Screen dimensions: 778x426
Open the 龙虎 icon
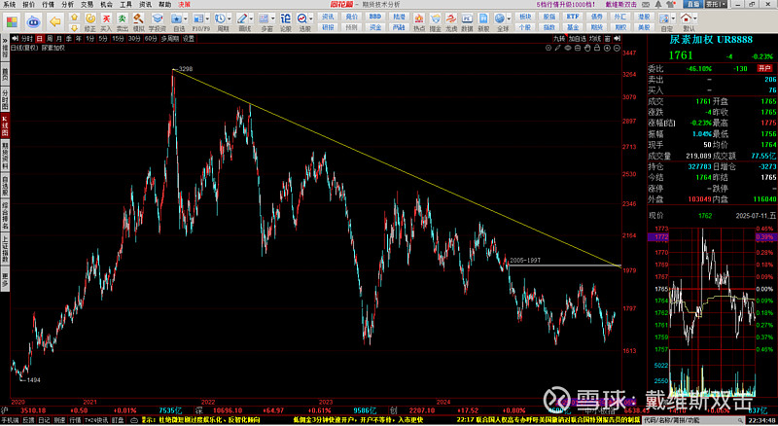pos(451,18)
